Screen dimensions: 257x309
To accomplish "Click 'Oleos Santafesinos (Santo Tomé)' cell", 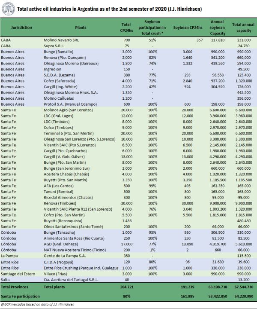I will click(73, 226).
